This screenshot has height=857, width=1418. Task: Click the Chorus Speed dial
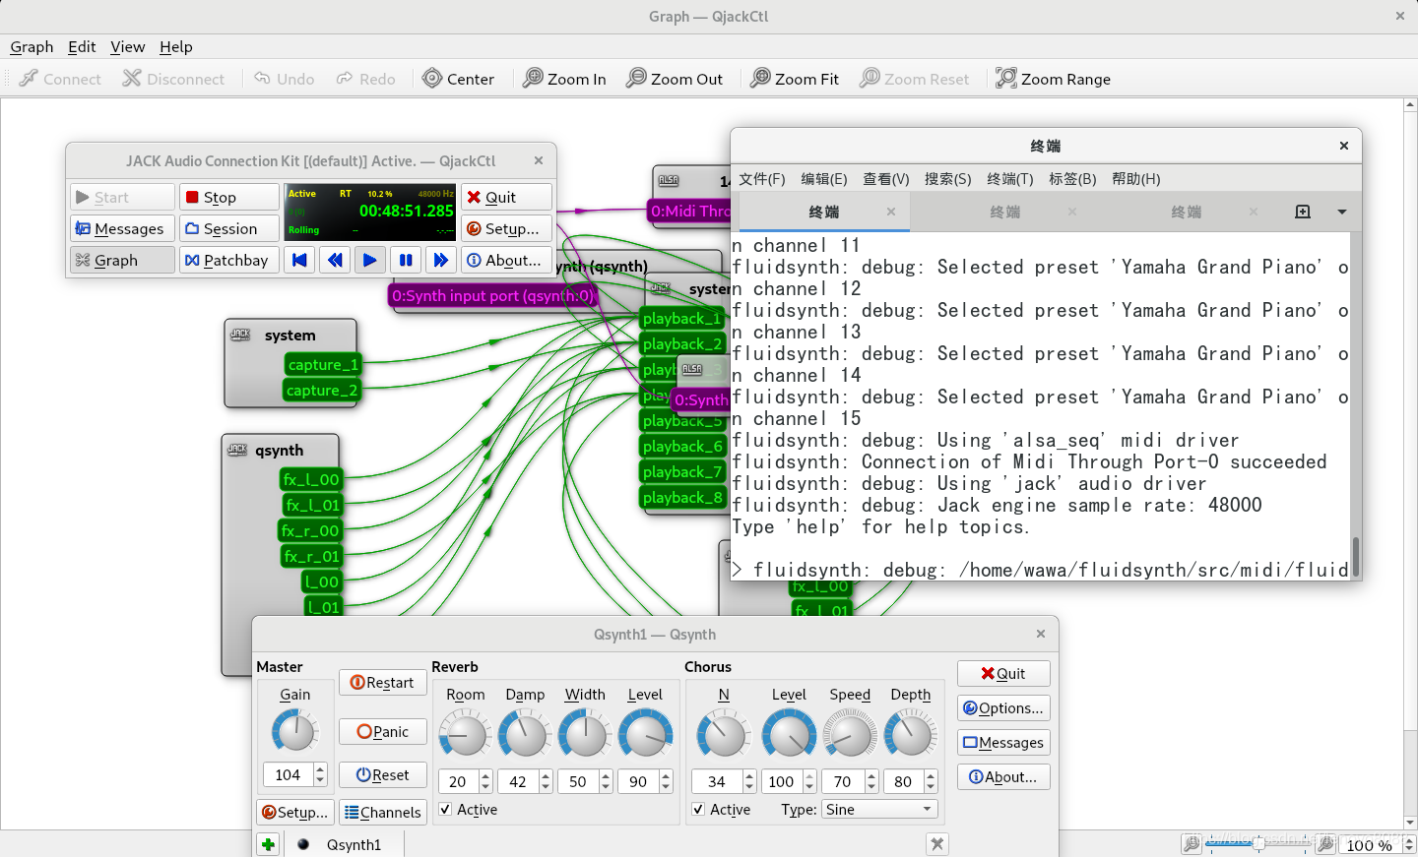pos(849,734)
